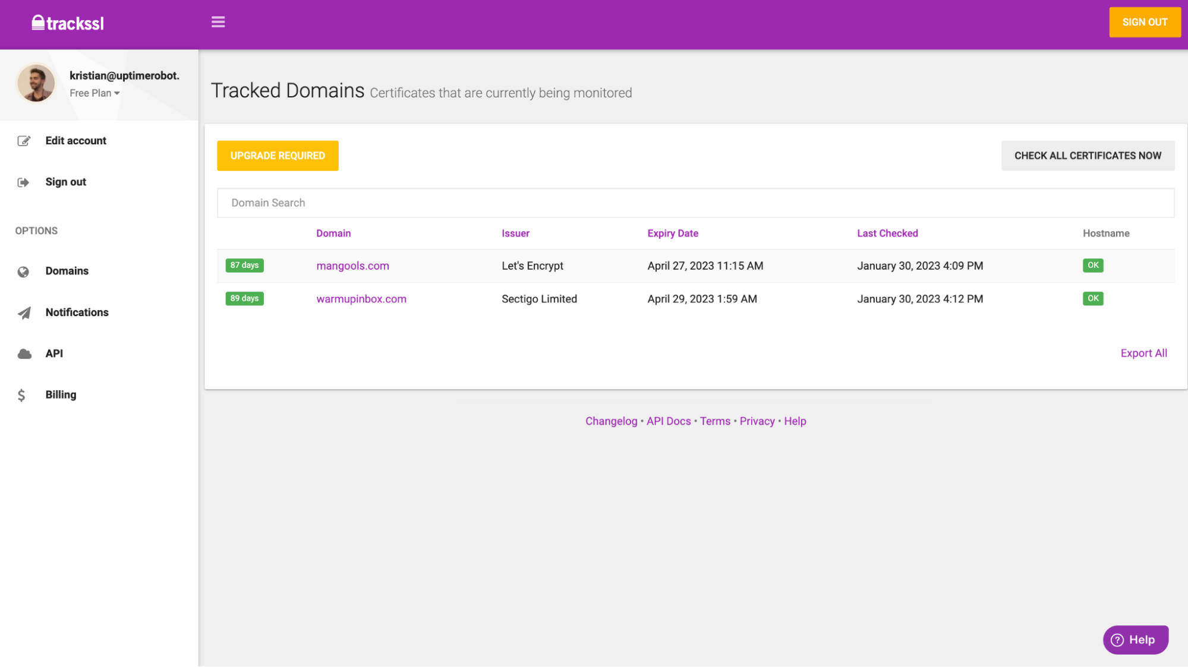The width and height of the screenshot is (1188, 667).
Task: Click the Export All link
Action: coord(1143,353)
